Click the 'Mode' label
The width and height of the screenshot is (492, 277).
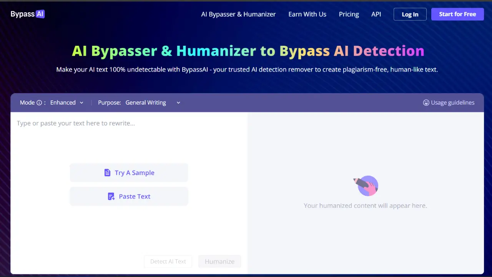click(27, 103)
